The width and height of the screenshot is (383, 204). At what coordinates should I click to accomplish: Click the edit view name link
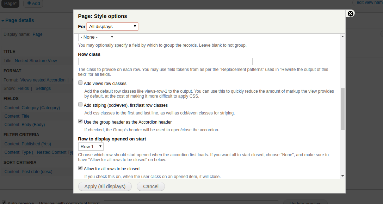(369, 2)
